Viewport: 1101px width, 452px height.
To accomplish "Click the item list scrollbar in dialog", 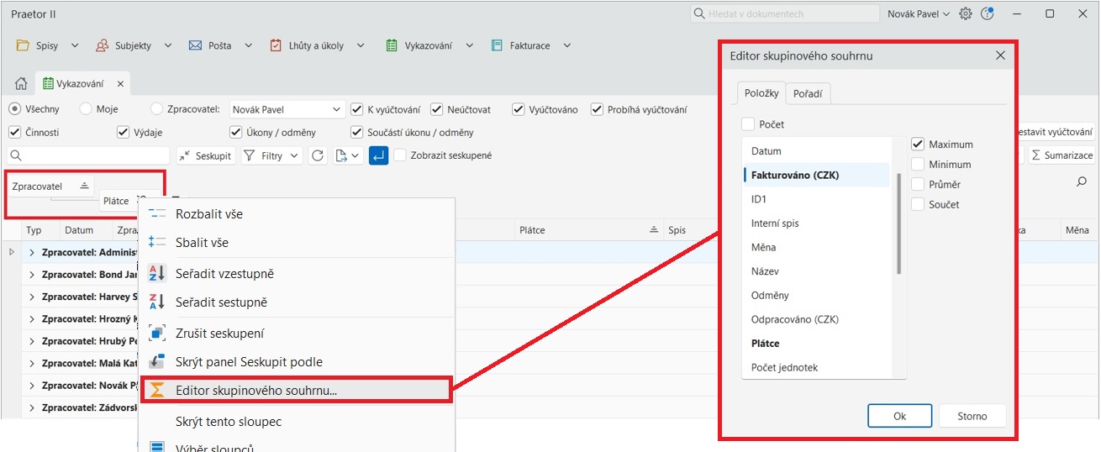I will coord(899,223).
